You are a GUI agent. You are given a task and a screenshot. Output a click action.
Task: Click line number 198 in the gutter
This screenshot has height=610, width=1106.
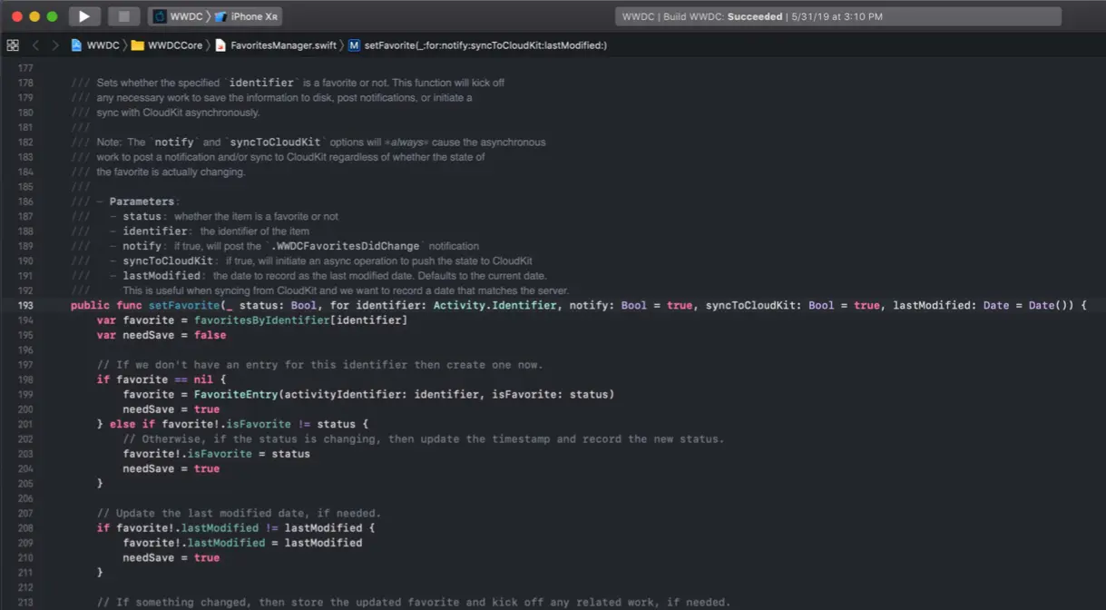[24, 379]
